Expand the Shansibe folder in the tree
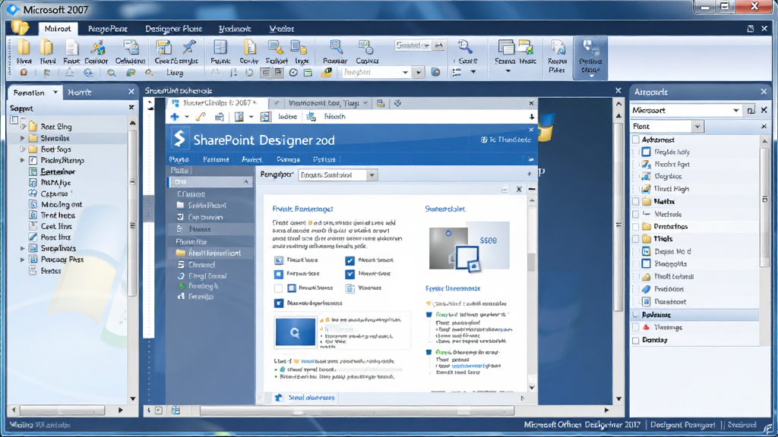Image resolution: width=778 pixels, height=437 pixels. 22,138
